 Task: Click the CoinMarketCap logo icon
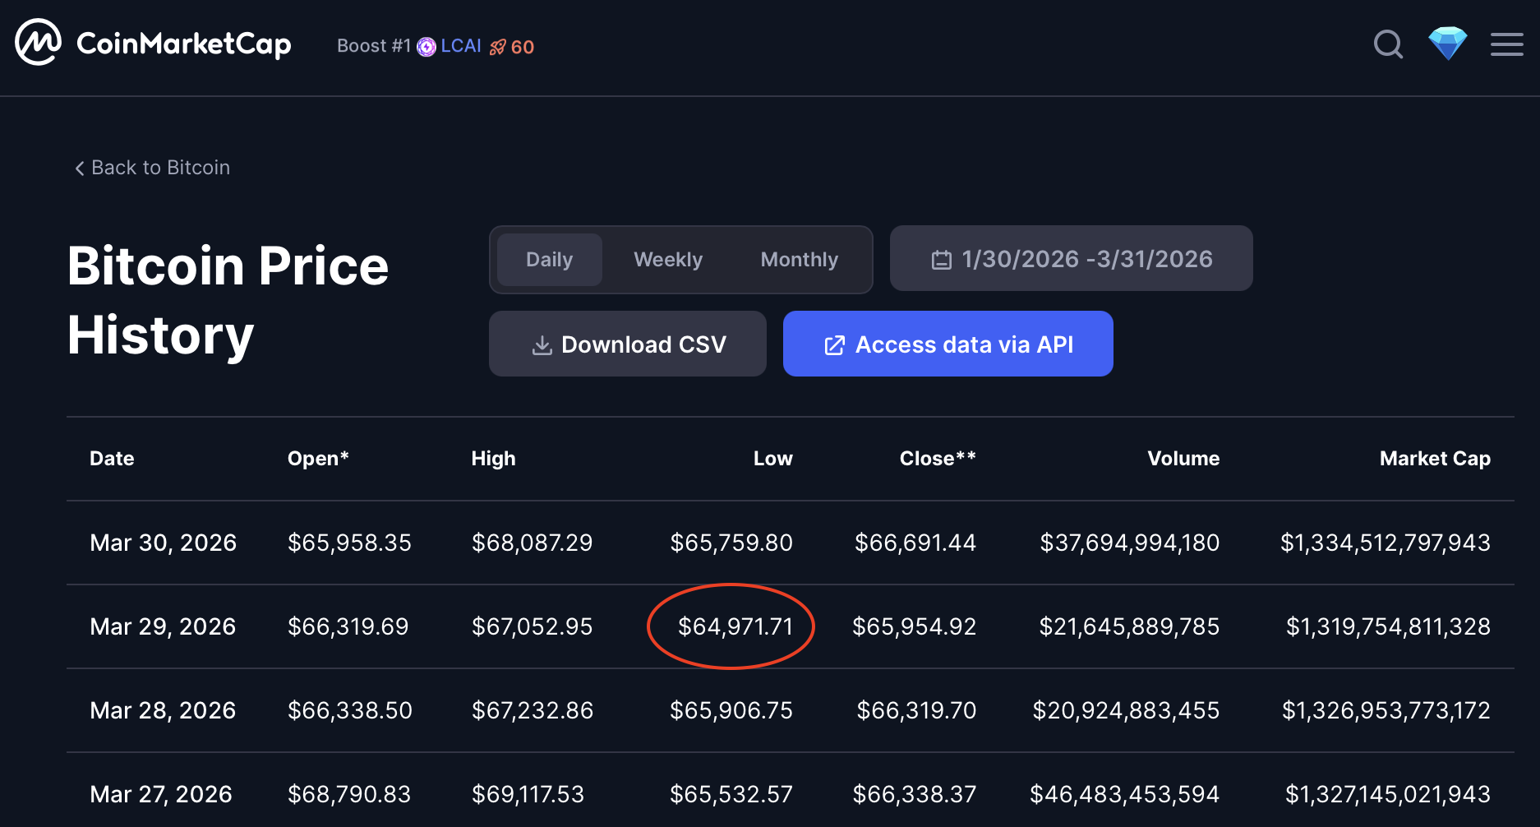pos(38,43)
